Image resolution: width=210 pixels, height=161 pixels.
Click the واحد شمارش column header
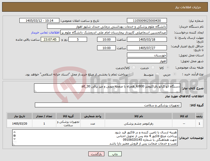click(93, 116)
